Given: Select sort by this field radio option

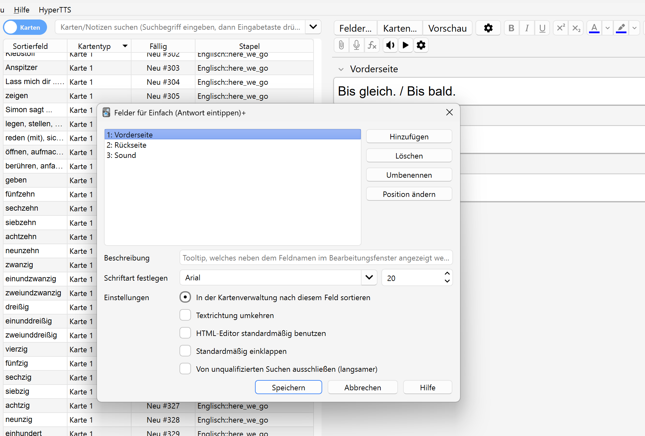Looking at the screenshot, I should 185,297.
